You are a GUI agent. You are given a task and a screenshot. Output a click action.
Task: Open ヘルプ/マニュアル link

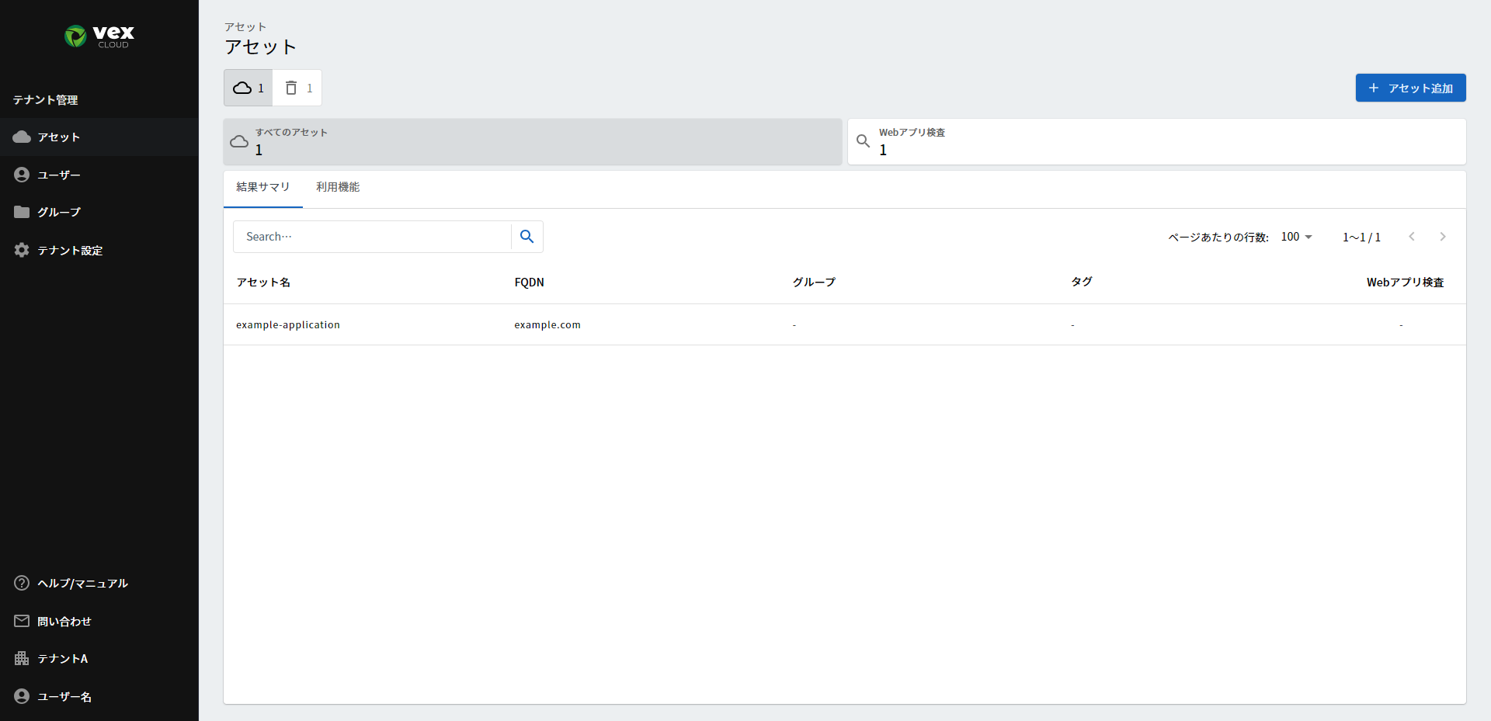(x=99, y=583)
